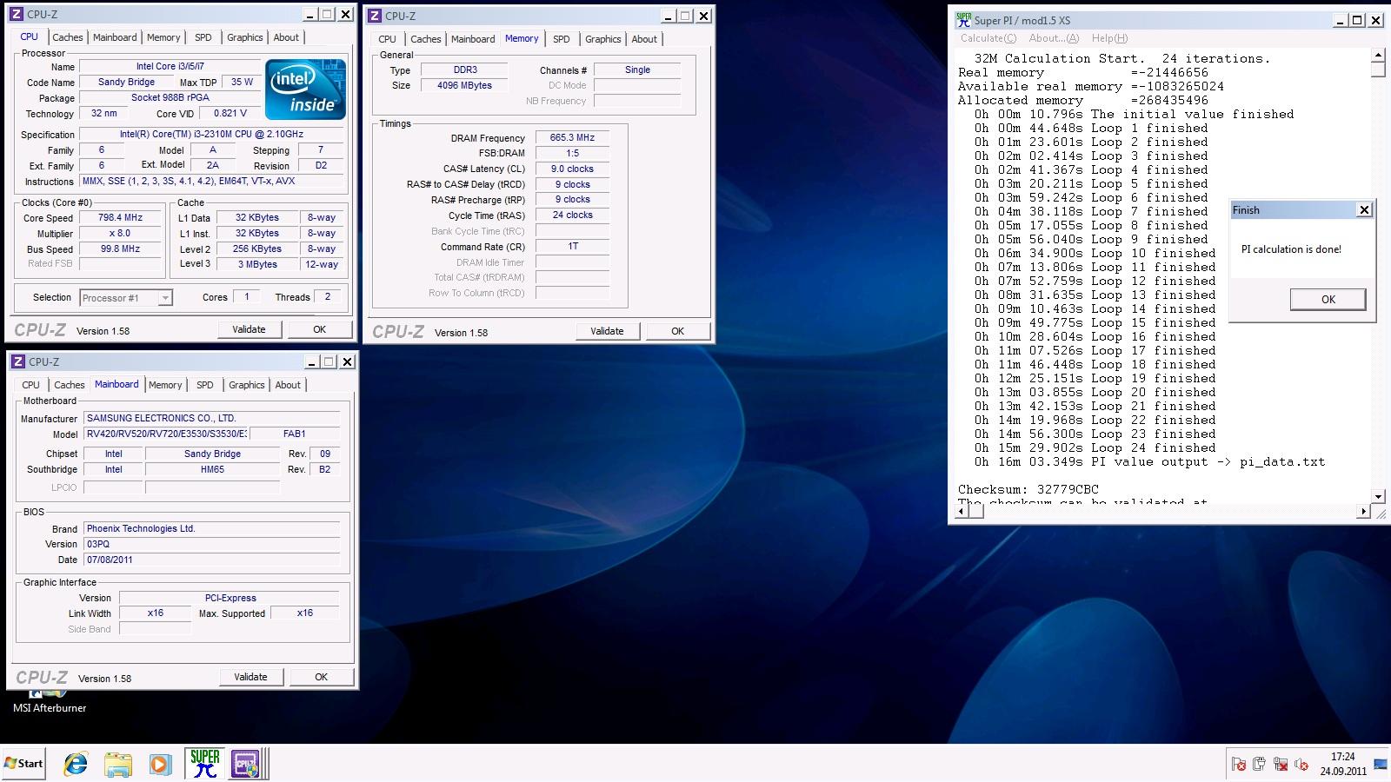Open SPD tab in the CPU-Z Memory window

(562, 39)
